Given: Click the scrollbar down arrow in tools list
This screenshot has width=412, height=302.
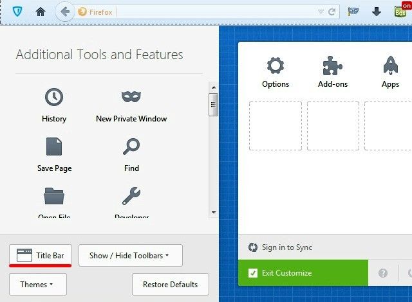Looking at the screenshot, I should click(214, 212).
